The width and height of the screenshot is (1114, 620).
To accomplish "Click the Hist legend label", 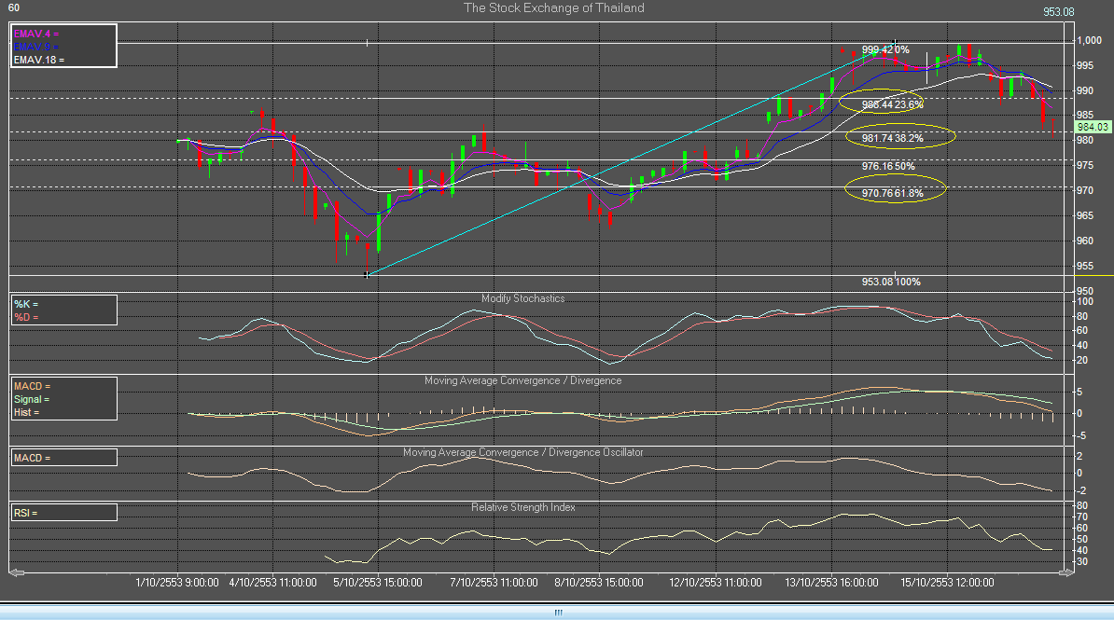I will (26, 412).
